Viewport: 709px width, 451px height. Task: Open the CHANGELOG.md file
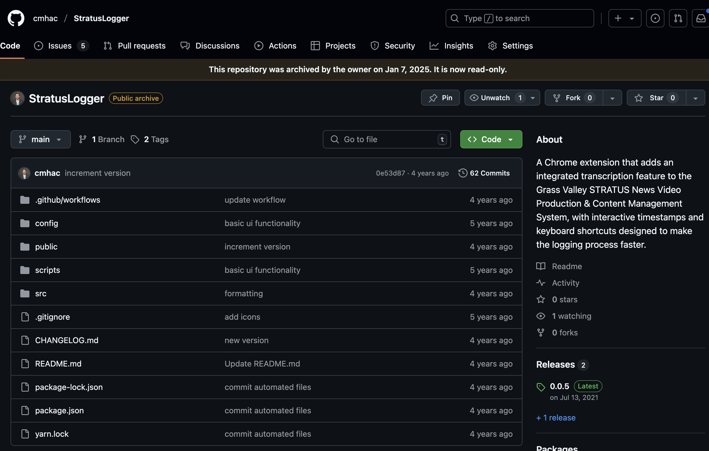67,340
